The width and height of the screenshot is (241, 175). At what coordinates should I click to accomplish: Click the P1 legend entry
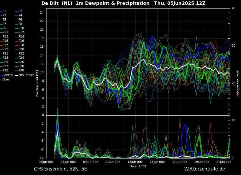[3, 11]
